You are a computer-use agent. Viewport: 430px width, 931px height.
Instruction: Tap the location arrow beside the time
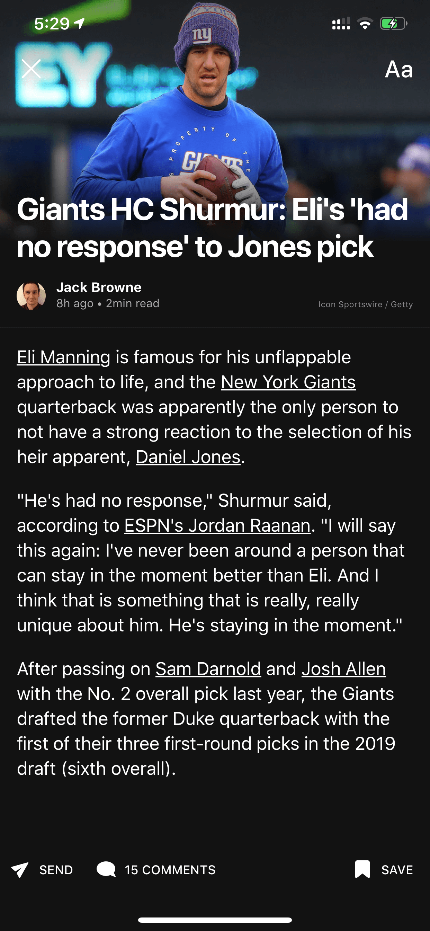80,24
